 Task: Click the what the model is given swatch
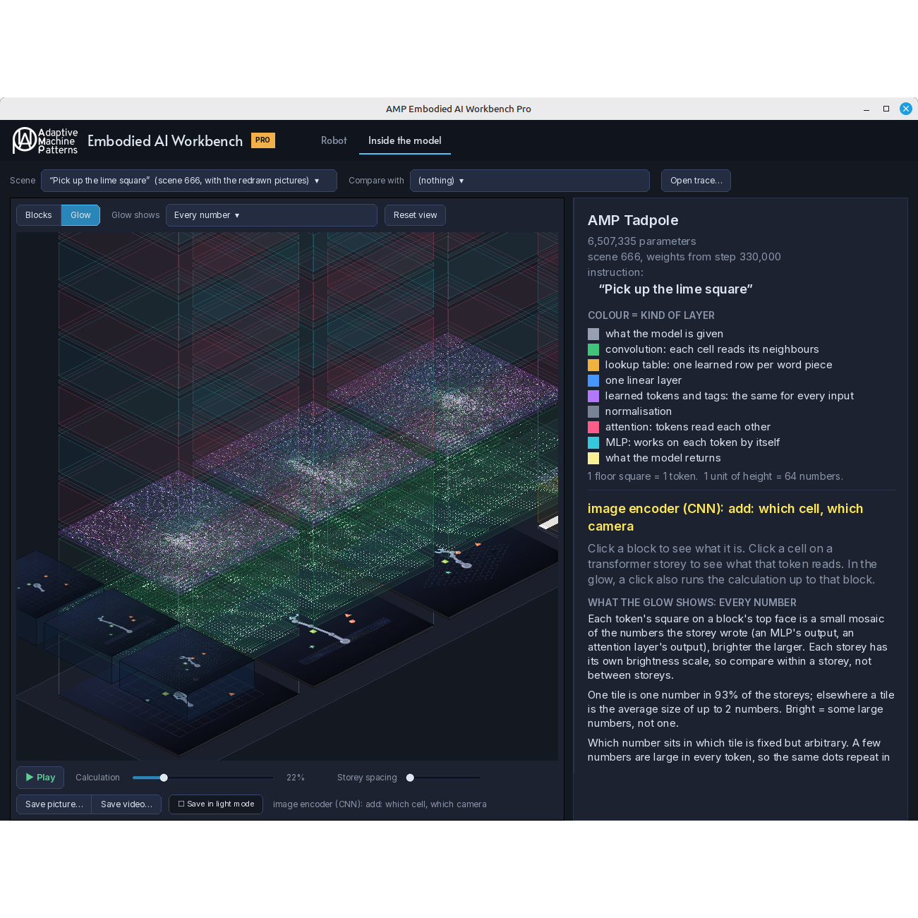tap(593, 334)
